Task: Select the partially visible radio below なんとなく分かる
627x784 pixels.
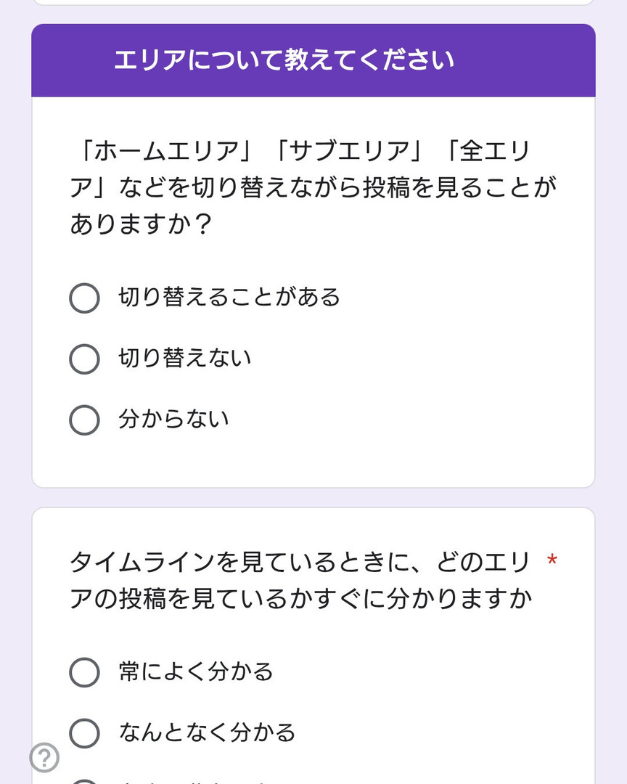Action: (84, 781)
